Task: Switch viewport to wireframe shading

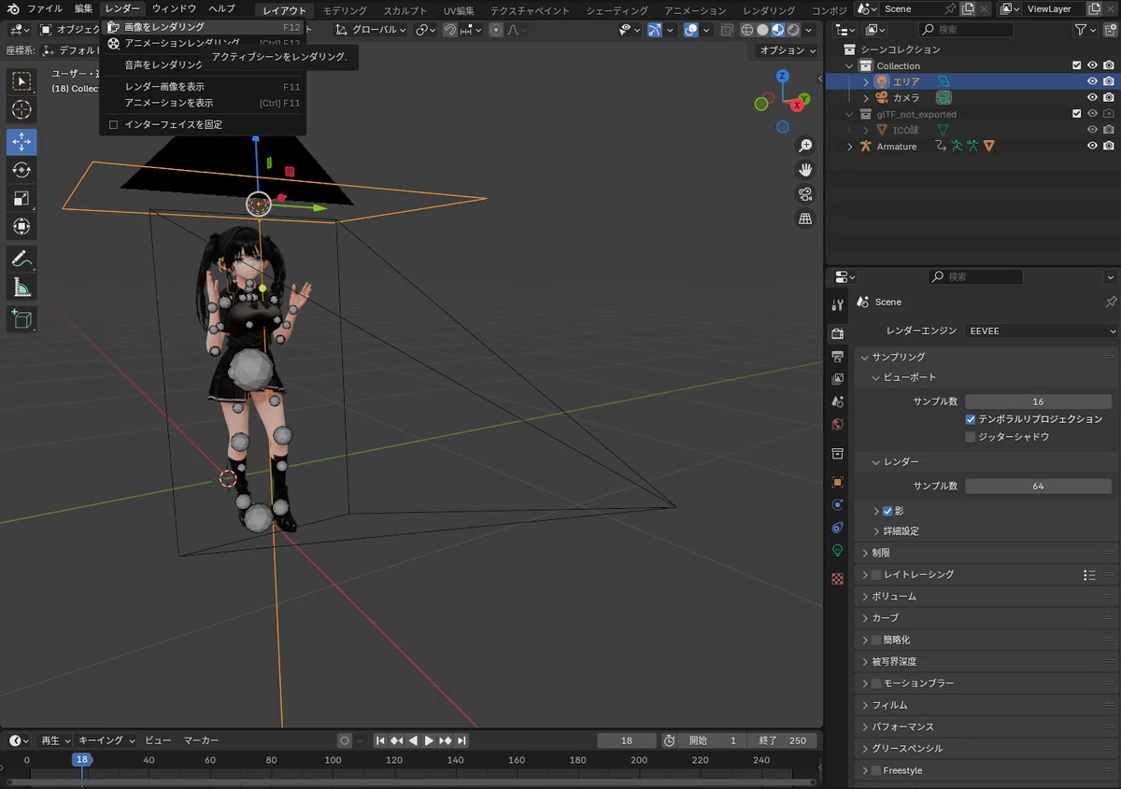Action: coord(747,30)
